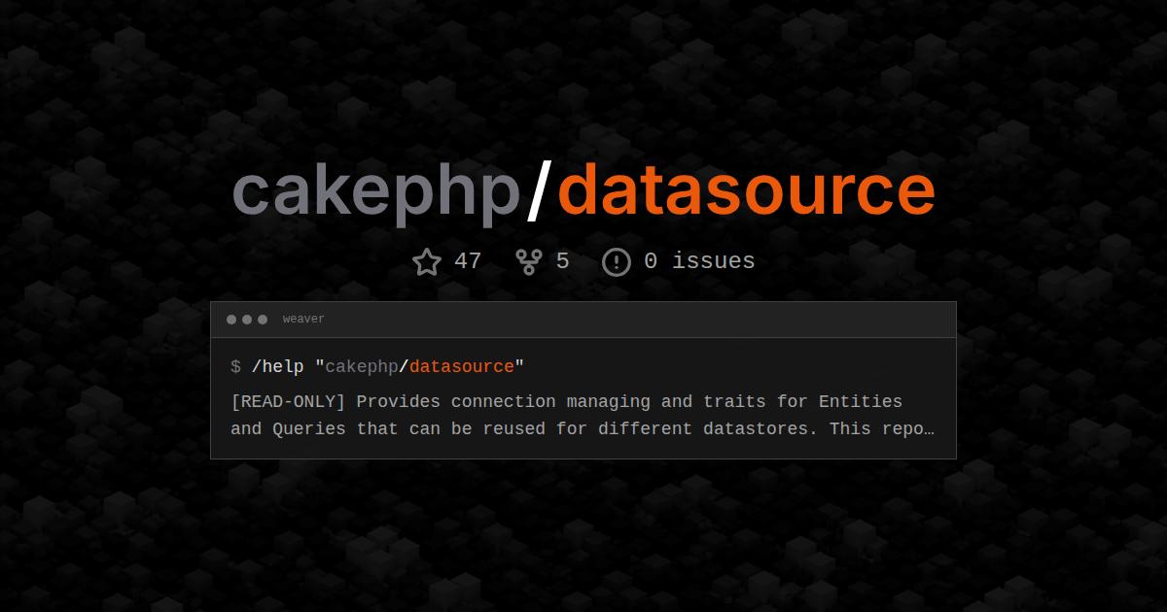1167x612 pixels.
Task: Click the third terminal window dot
Action: point(263,320)
